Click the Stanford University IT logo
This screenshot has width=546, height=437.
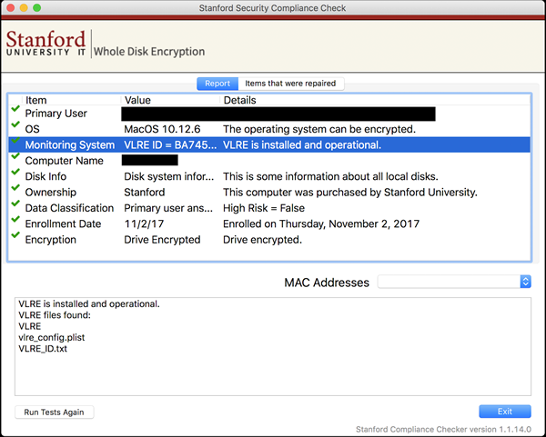(46, 45)
